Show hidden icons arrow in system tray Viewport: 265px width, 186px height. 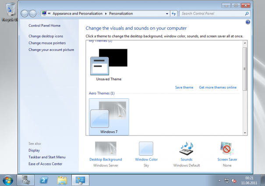219,181
